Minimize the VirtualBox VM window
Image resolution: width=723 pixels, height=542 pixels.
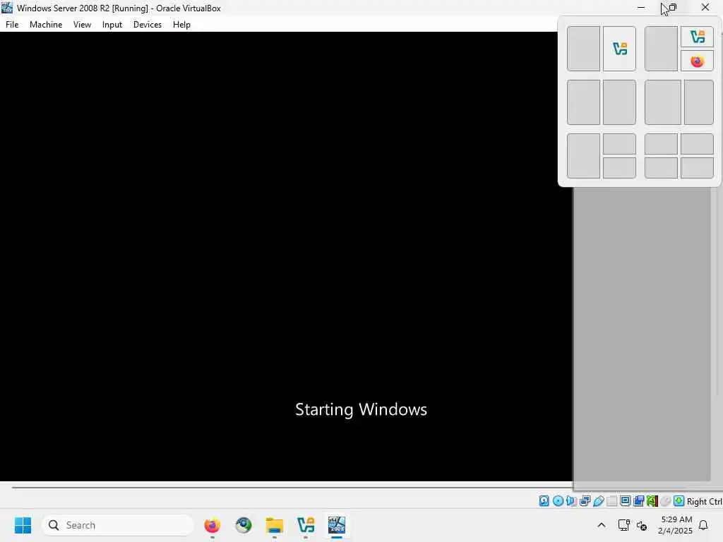point(641,7)
